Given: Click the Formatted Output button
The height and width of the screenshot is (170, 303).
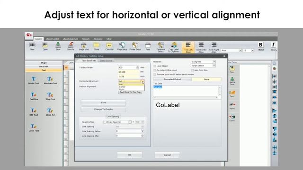Looking at the screenshot, I should [x=172, y=79].
